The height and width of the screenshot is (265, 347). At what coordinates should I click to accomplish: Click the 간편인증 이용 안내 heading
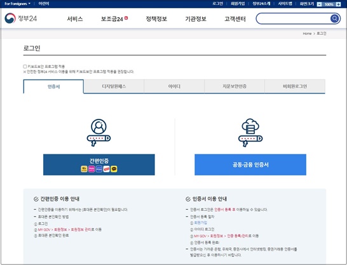[x=60, y=199]
